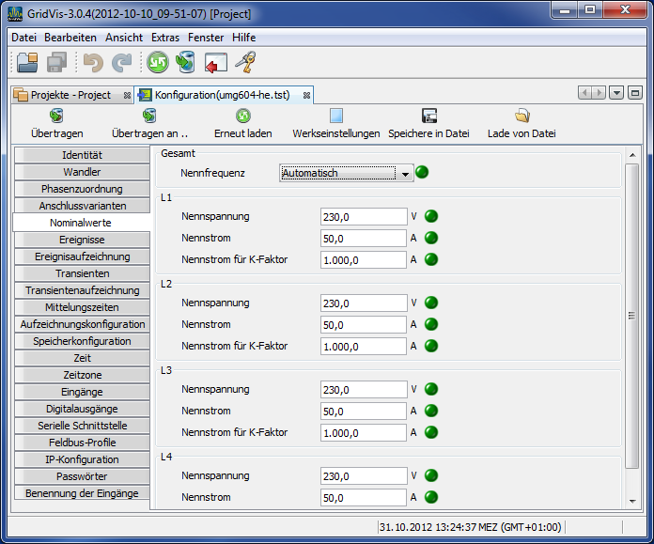
Task: Click Speichere in Datei icon
Action: coord(428,116)
